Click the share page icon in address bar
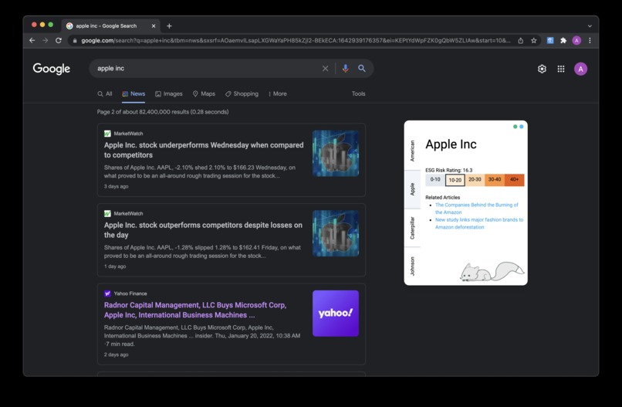 (520, 40)
